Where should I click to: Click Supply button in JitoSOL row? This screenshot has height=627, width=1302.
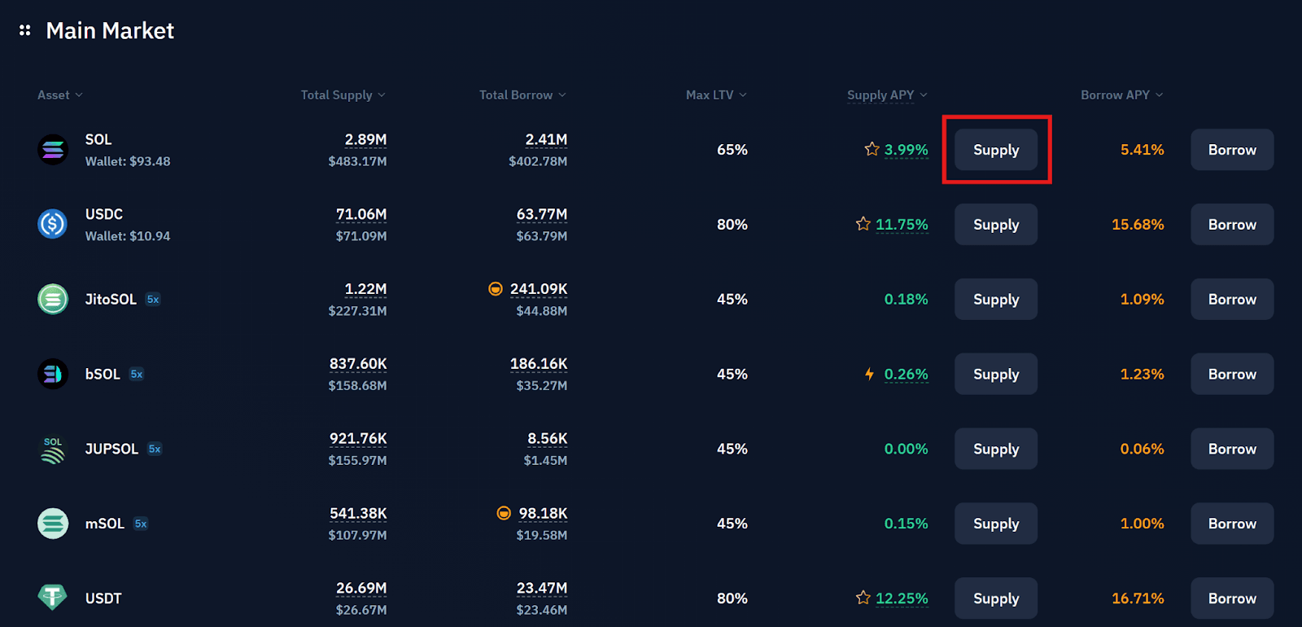(996, 299)
